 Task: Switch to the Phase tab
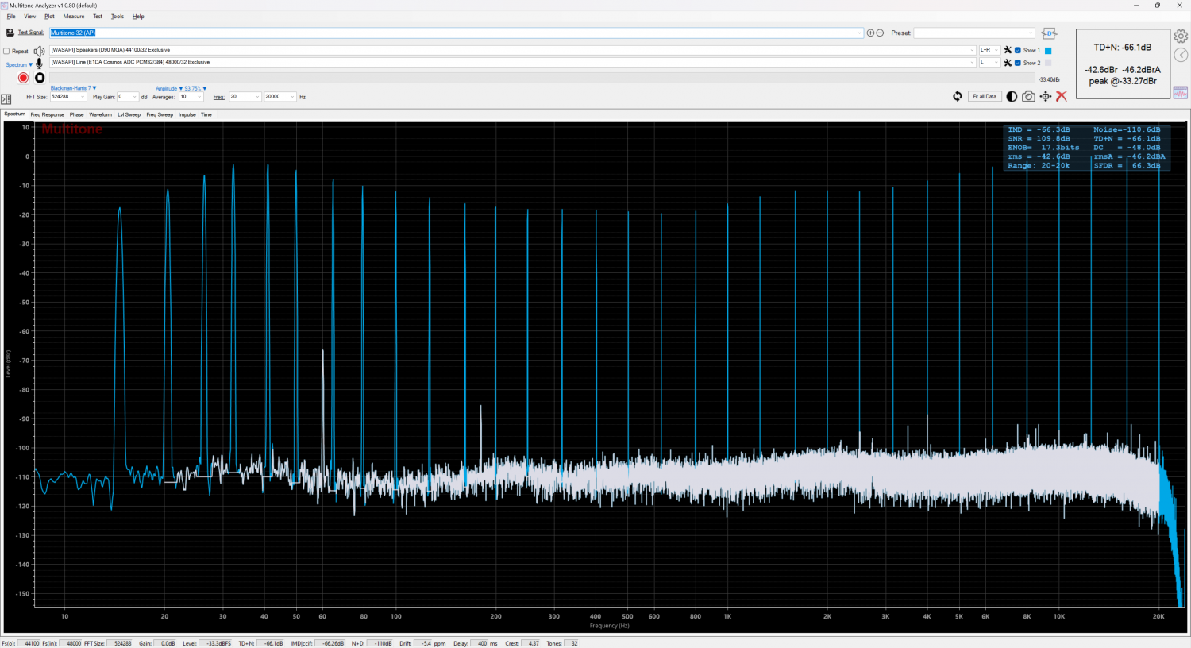[76, 114]
